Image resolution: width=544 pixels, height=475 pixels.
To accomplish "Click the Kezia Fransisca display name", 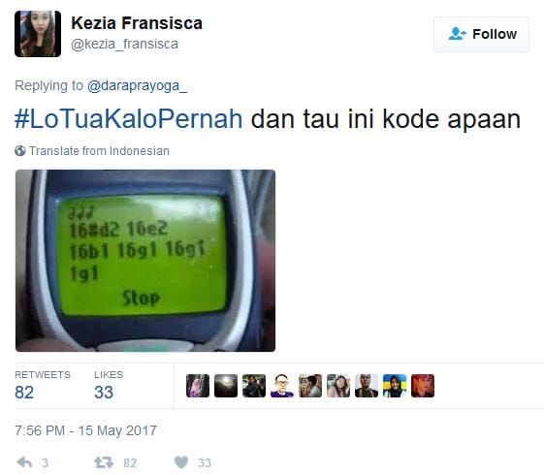I will 137,23.
